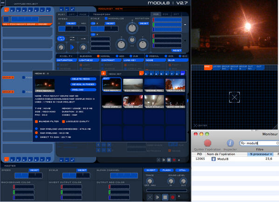Viewport: 279px width, 202px height.
Task: Click Speed Reset button in Play panel
Action: click(x=71, y=23)
